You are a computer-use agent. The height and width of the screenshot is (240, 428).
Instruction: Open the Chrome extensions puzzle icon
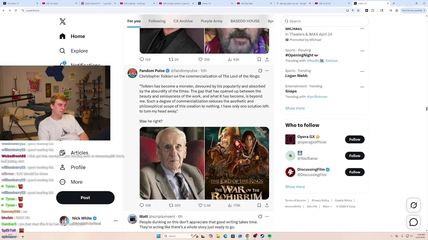(x=373, y=10)
